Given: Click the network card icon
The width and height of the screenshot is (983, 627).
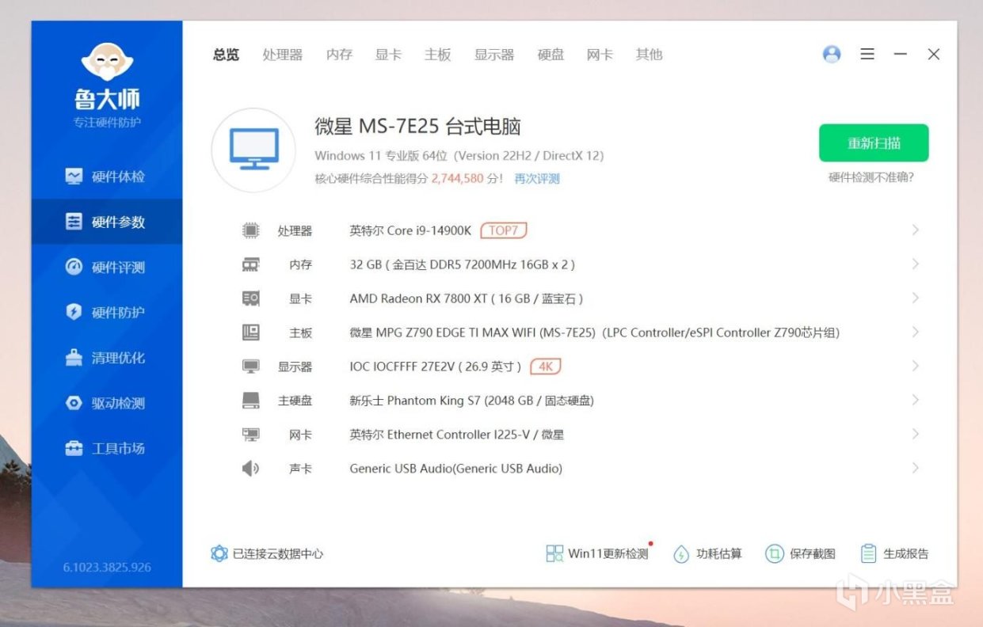Looking at the screenshot, I should pyautogui.click(x=250, y=435).
